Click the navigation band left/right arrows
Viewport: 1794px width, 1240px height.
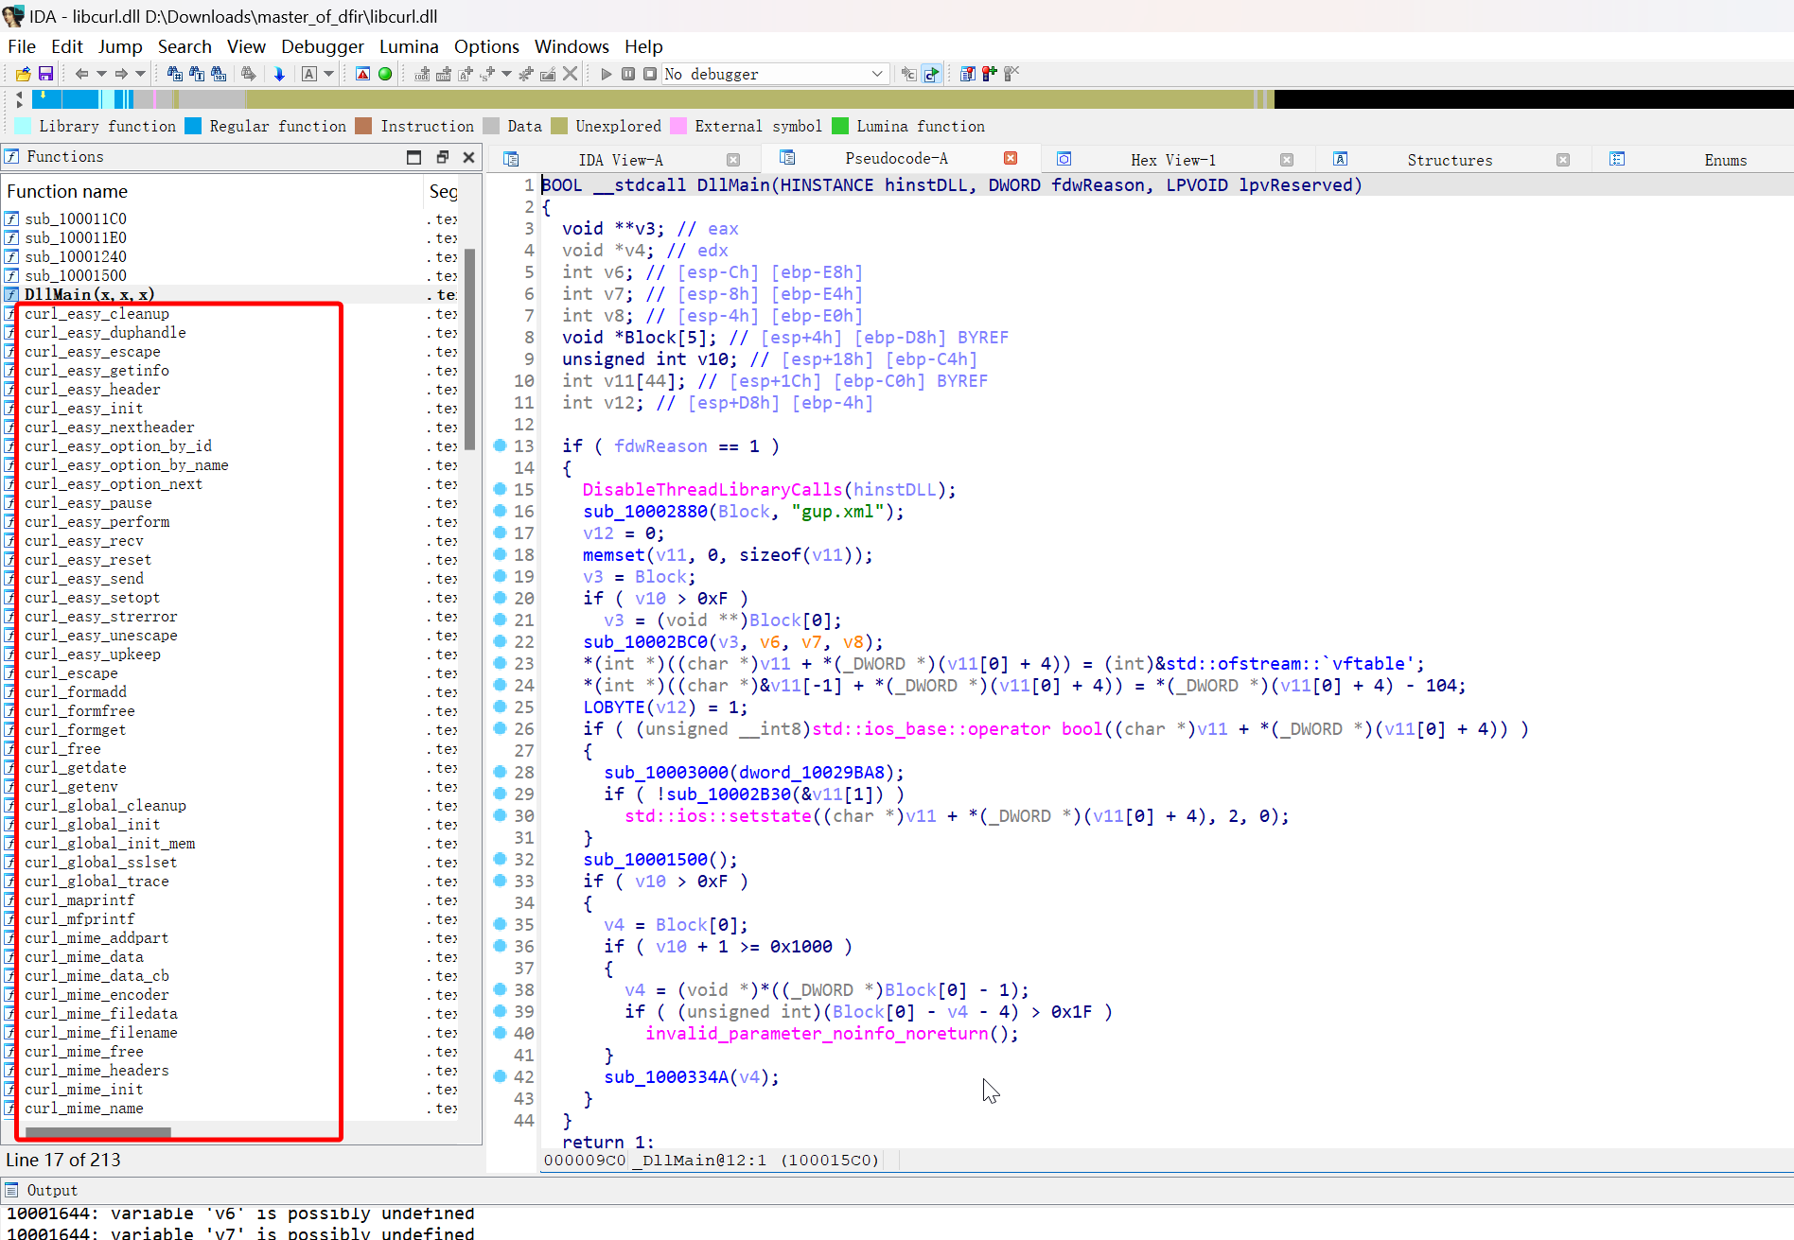pyautogui.click(x=19, y=98)
